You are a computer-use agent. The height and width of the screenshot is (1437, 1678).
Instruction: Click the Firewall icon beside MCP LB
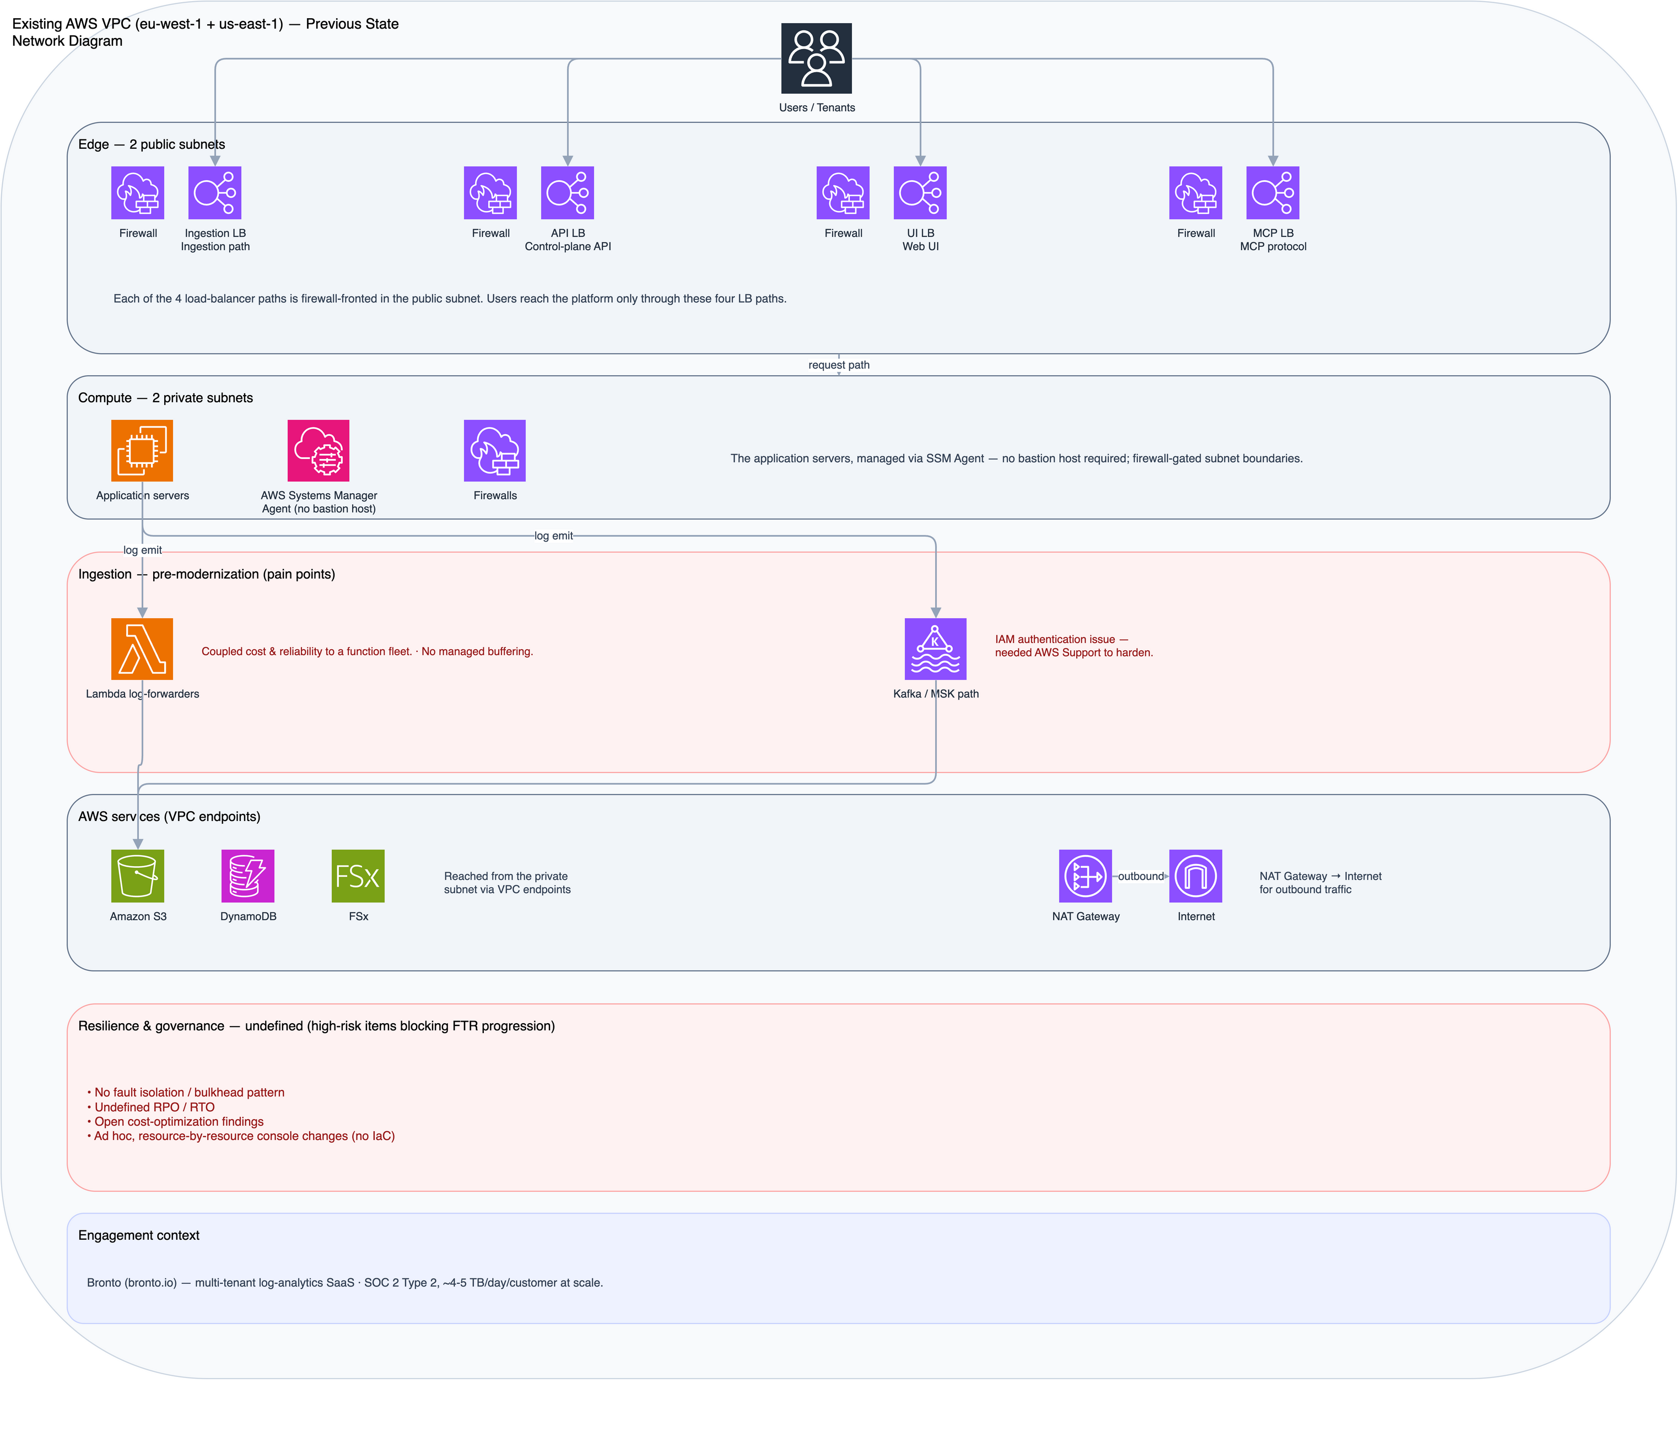click(x=1196, y=193)
